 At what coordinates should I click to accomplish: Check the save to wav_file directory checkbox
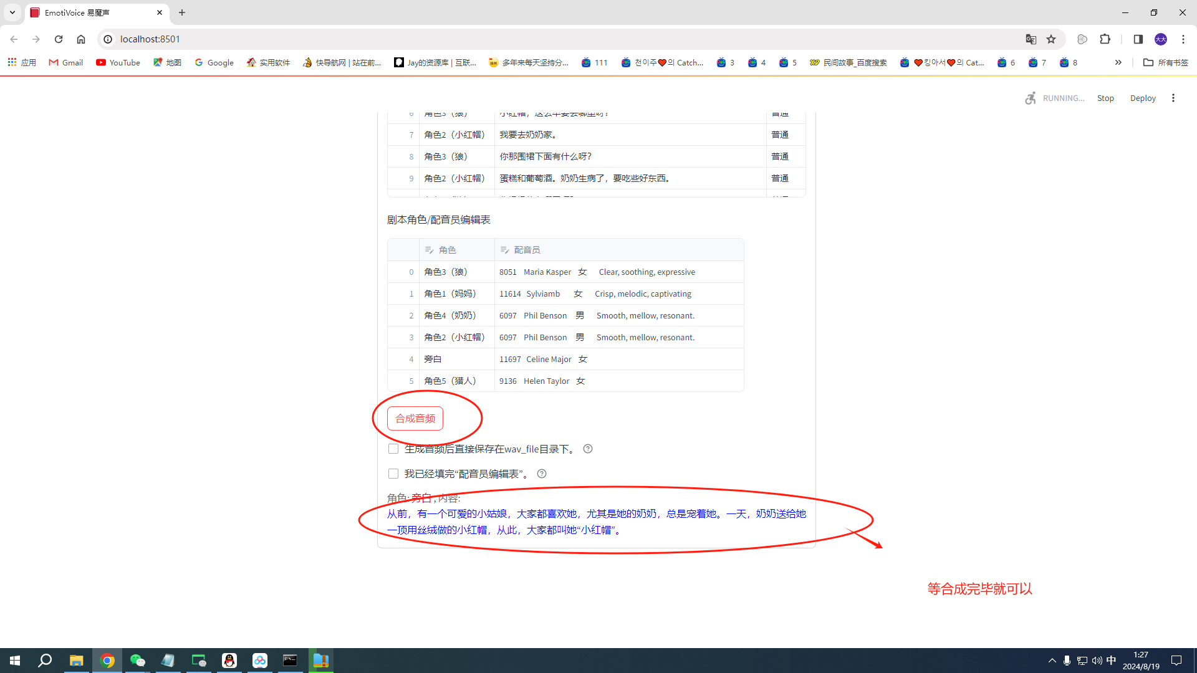click(x=393, y=449)
